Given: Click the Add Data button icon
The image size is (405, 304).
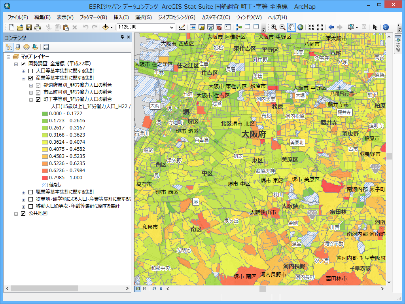Looking at the screenshot, I should tap(105, 27).
